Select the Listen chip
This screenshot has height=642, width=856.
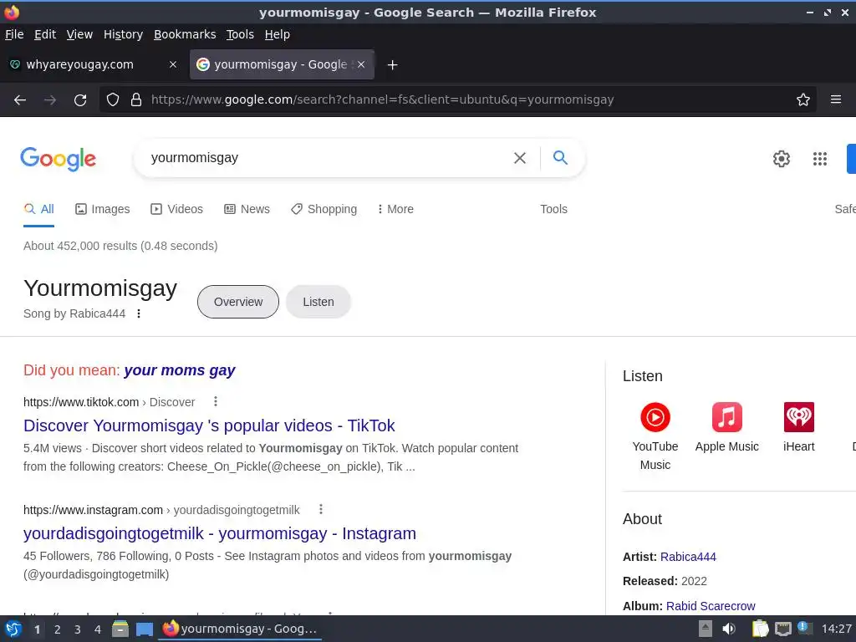coord(318,302)
